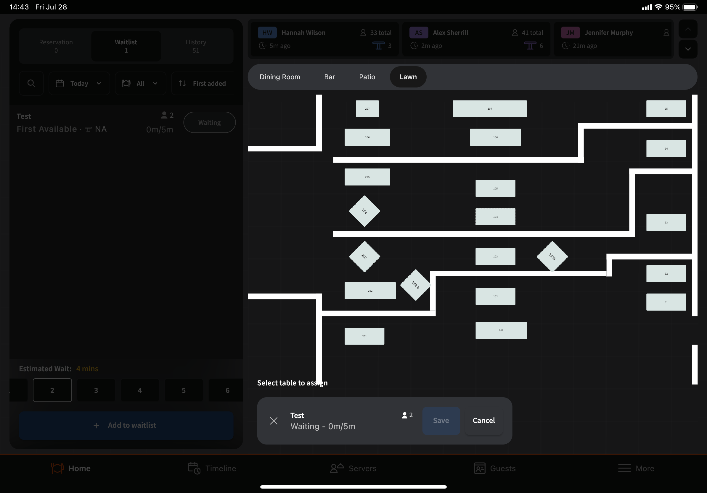Switch to the Dining Room tab

coord(279,77)
